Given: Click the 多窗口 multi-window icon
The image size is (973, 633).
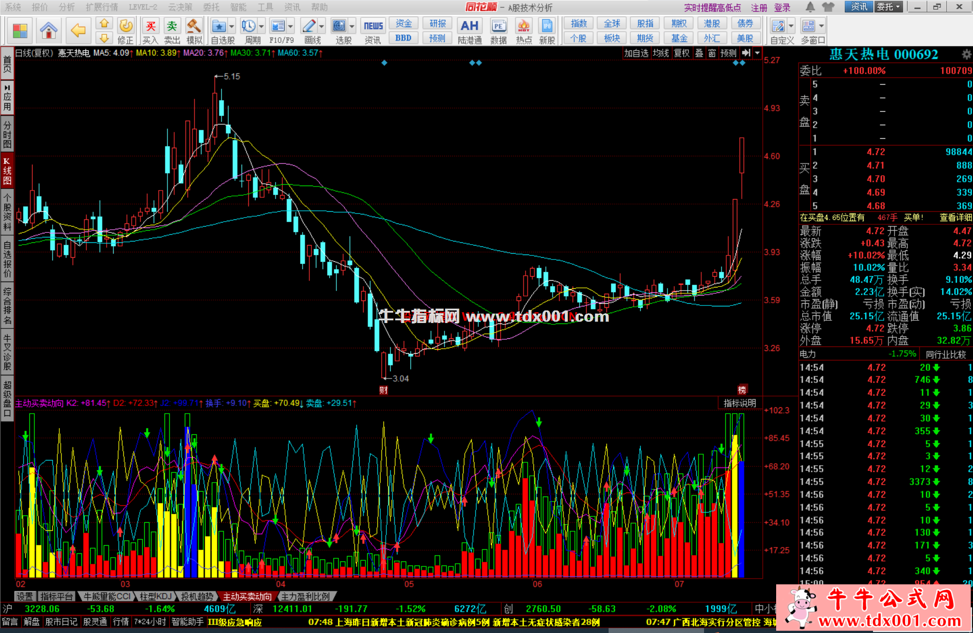Looking at the screenshot, I should 809,26.
